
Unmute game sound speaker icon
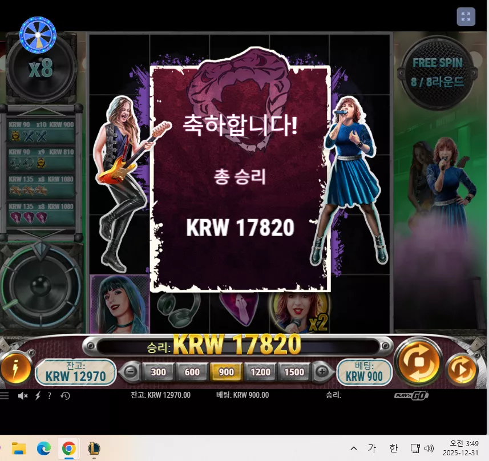(22, 396)
